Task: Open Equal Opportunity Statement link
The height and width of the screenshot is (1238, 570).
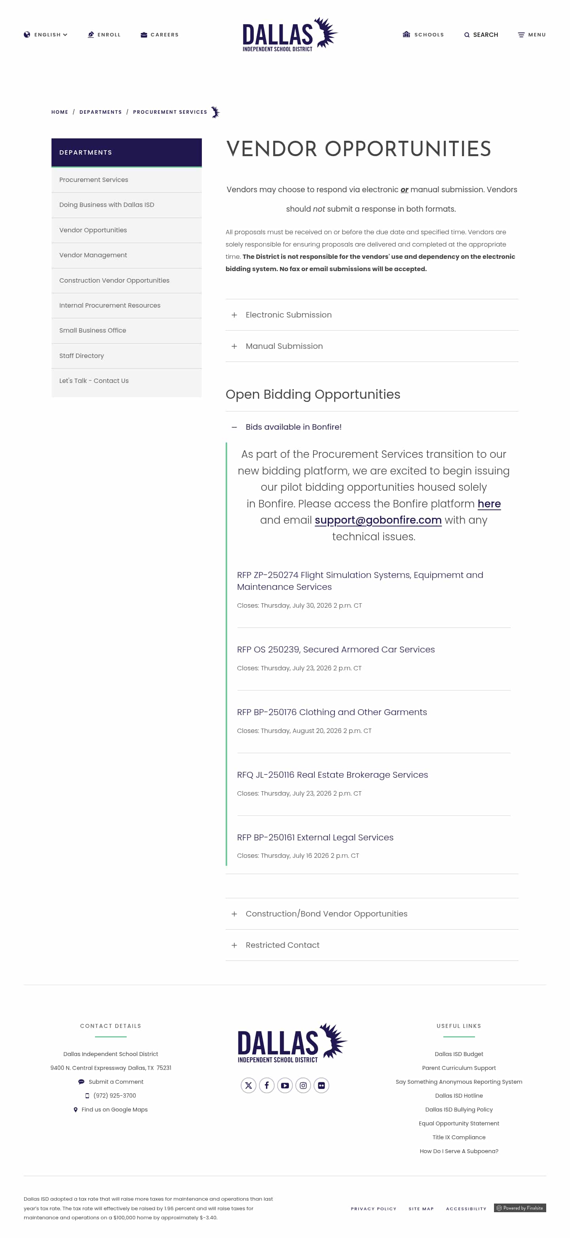Action: coord(459,1123)
